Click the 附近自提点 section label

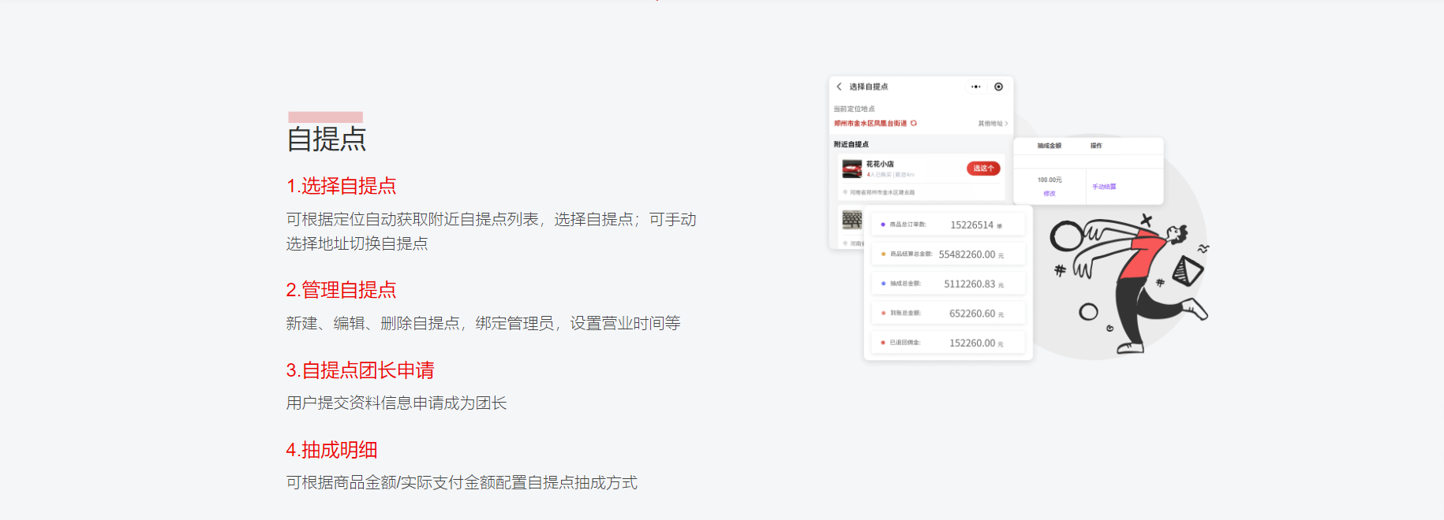[x=851, y=144]
